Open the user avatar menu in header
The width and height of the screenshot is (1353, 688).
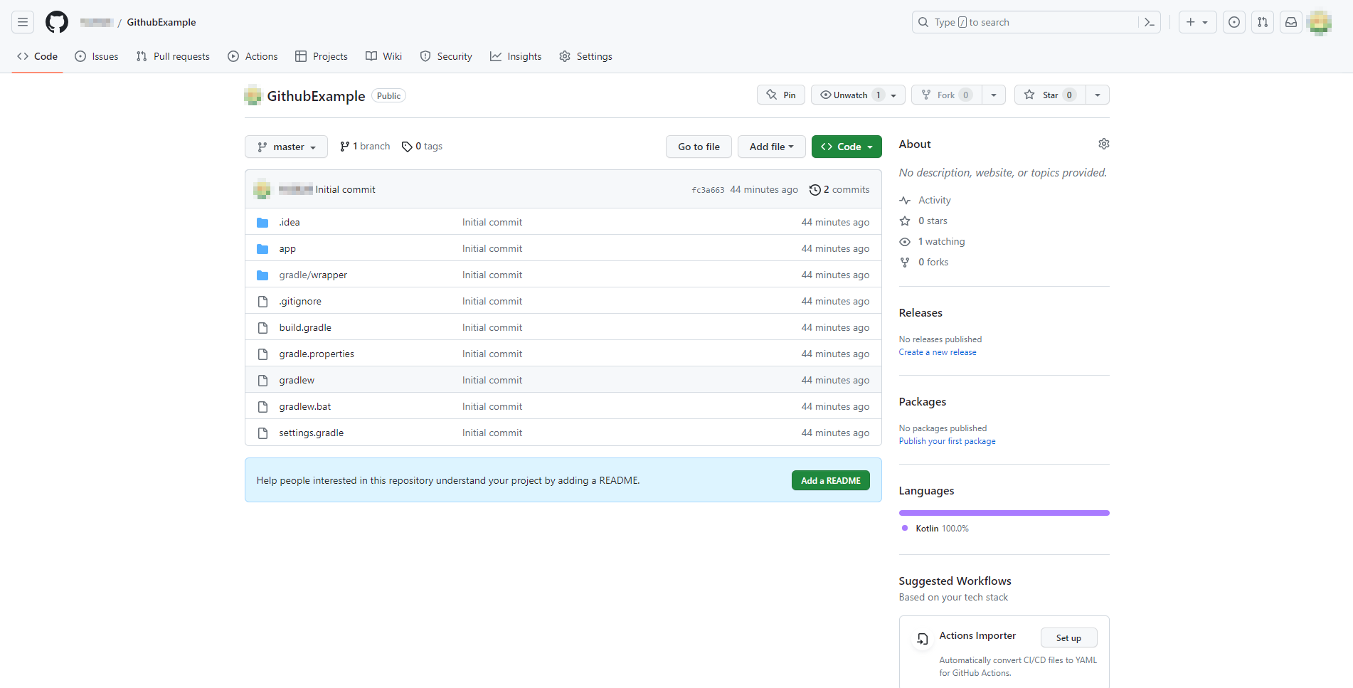pos(1319,22)
